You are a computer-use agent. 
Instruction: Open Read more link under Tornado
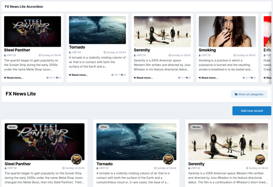(x=79, y=75)
